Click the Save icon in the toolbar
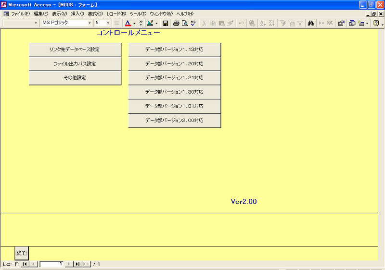 point(165,23)
